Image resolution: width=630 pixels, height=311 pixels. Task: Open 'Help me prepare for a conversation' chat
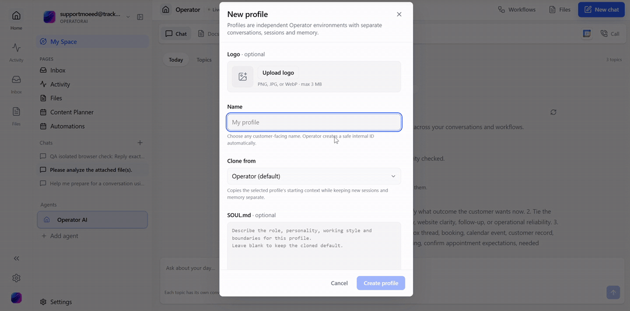(92, 183)
